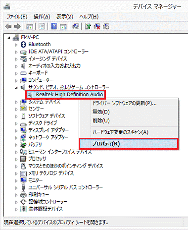The height and width of the screenshot is (230, 188).
Task: Click the FMV-PC computer icon
Action: pos(16,37)
